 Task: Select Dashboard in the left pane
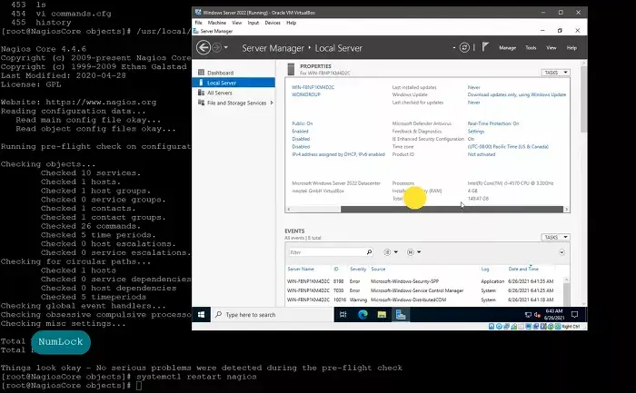220,73
